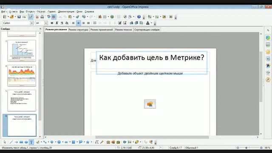Image resolution: width=272 pixels, height=153 pixels.
Task: Open the Демонстрация menu
Action: 66,11
